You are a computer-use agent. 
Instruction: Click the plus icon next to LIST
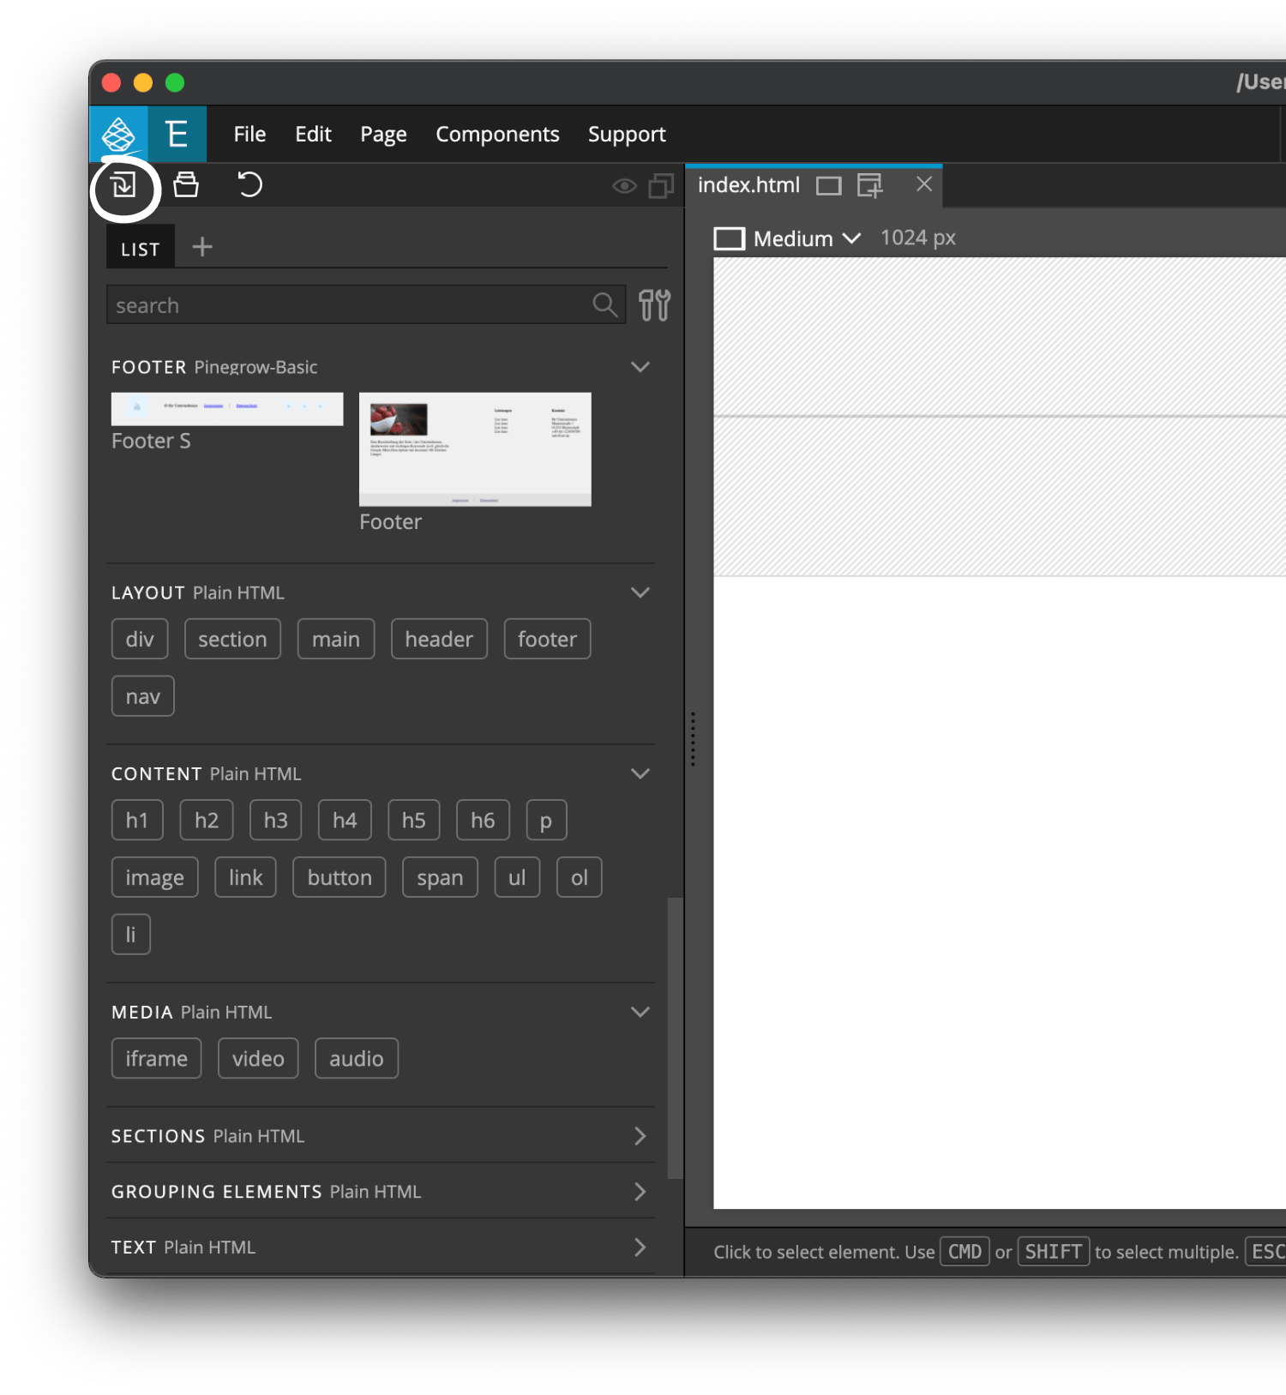202,248
